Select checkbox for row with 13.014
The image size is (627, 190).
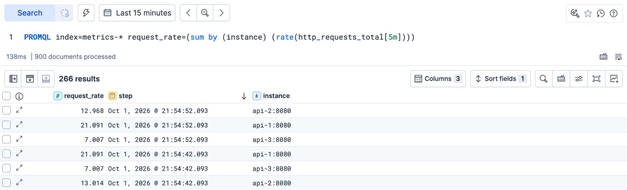(7, 183)
